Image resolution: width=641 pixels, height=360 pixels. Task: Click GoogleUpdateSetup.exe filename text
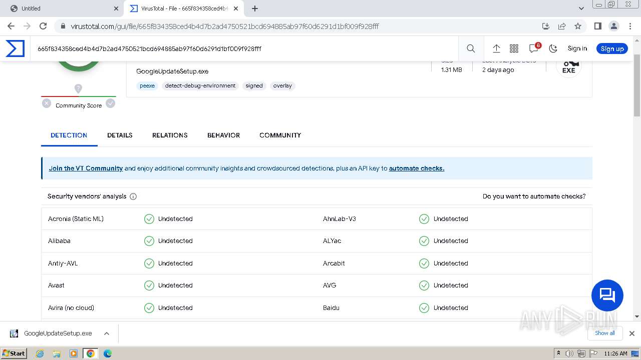coord(172,71)
